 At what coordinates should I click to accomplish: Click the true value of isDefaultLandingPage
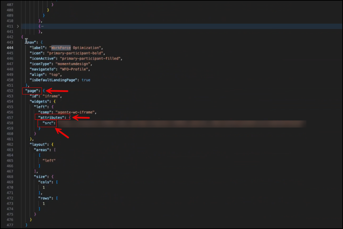[x=86, y=80]
